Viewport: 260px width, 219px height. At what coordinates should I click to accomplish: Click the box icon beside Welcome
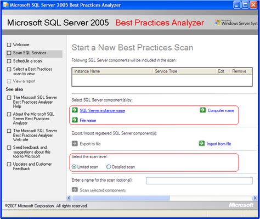click(9, 45)
